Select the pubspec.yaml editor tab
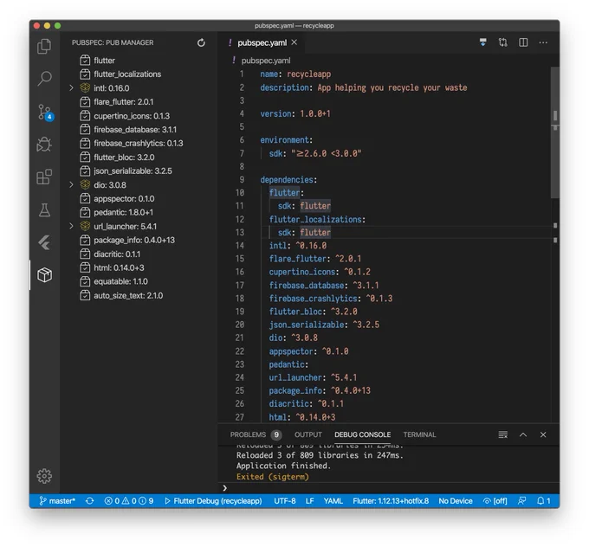This screenshot has width=589, height=547. point(262,42)
